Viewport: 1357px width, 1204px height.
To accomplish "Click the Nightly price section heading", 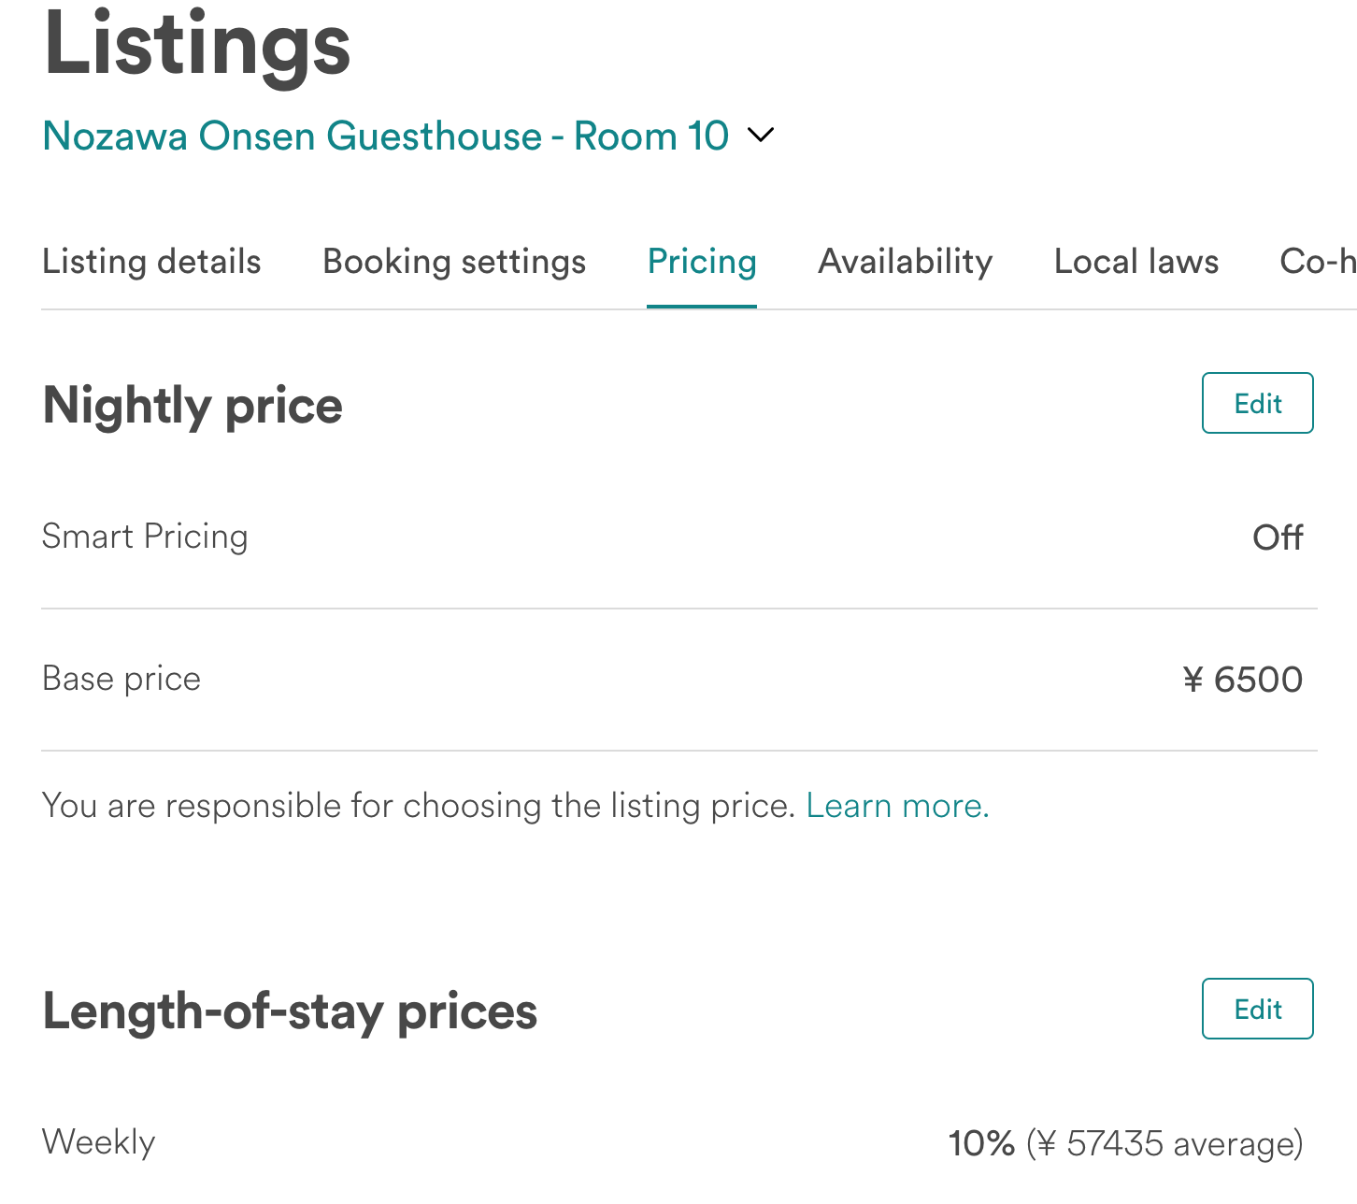I will point(193,406).
